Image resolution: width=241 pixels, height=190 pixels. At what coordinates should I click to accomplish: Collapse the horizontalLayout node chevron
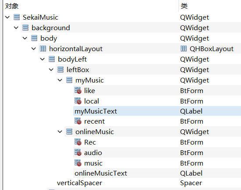point(34,49)
